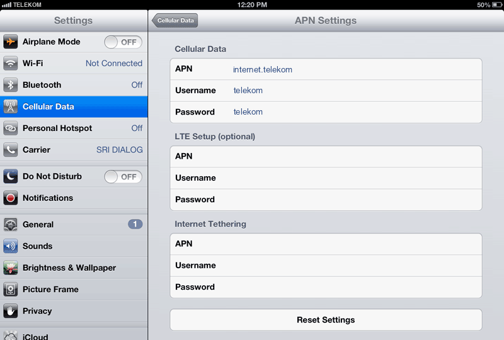Tap the Brightness & Wallpaper flower icon
Image resolution: width=504 pixels, height=340 pixels.
point(10,268)
